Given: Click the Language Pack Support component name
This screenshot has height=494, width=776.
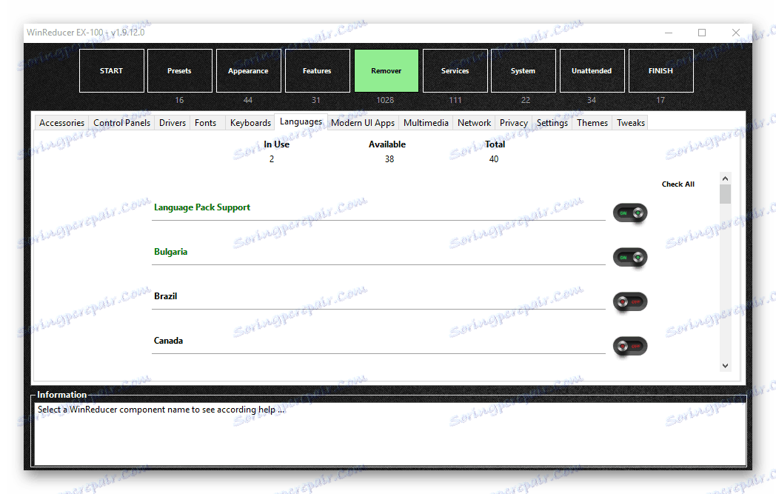Looking at the screenshot, I should [x=202, y=207].
